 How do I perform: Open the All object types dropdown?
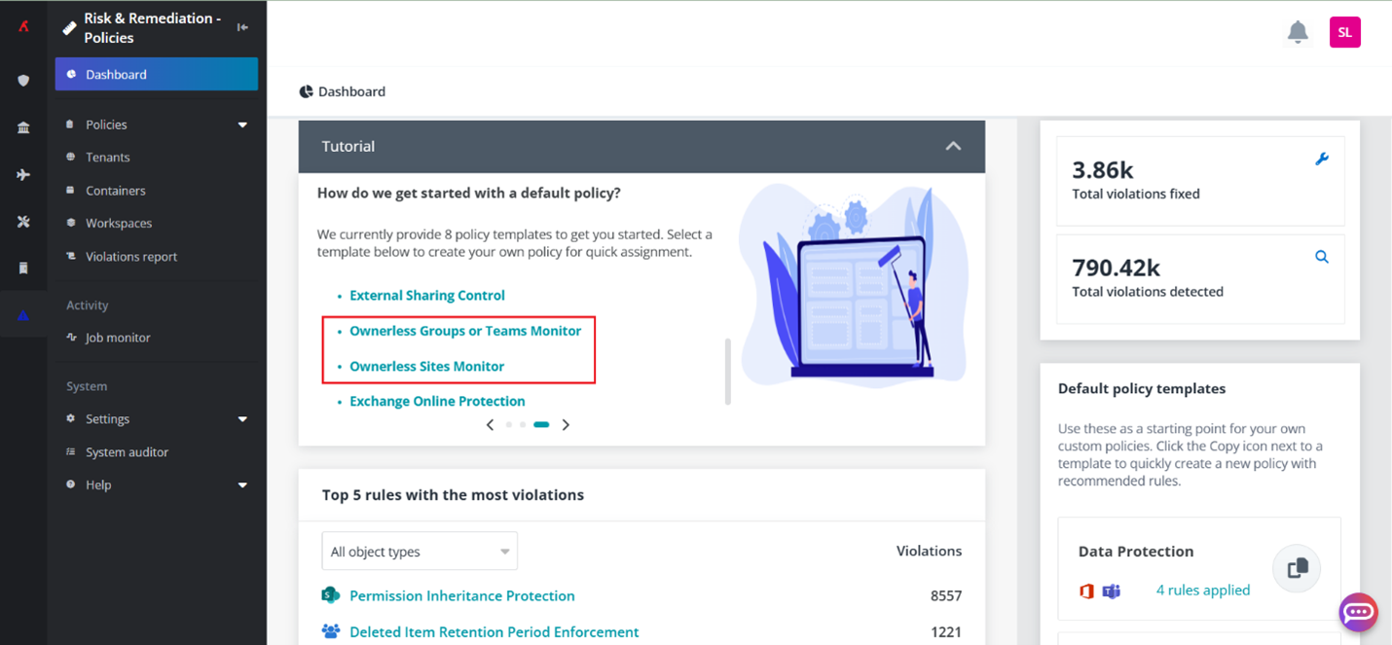(x=420, y=552)
